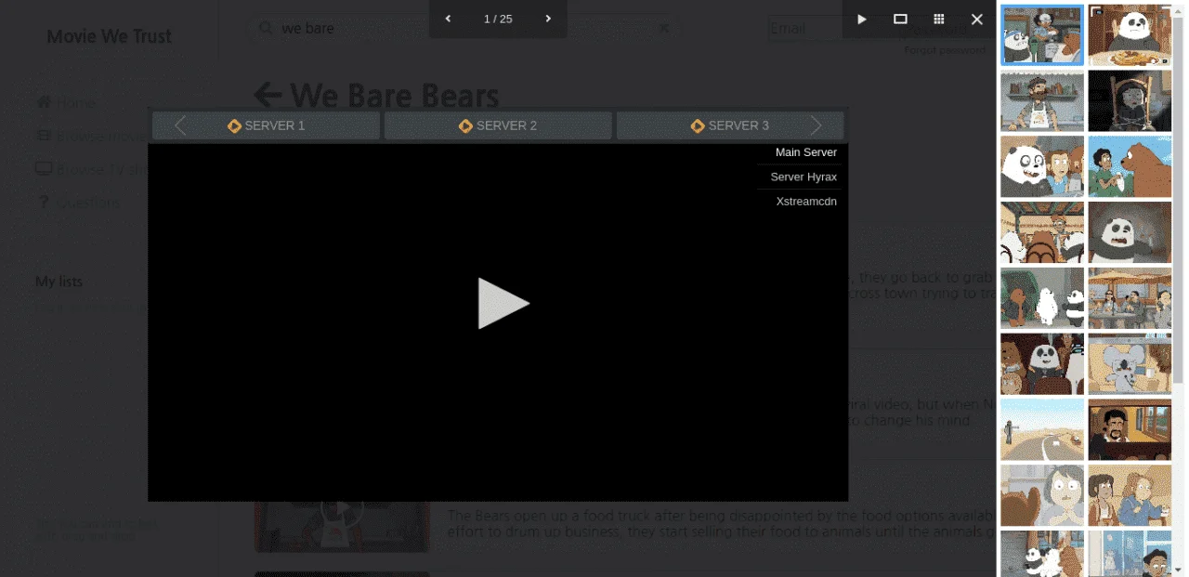Screen dimensions: 1189x577
Task: Click the thumbnail strip vertical scrollbar
Action: pyautogui.click(x=1179, y=200)
